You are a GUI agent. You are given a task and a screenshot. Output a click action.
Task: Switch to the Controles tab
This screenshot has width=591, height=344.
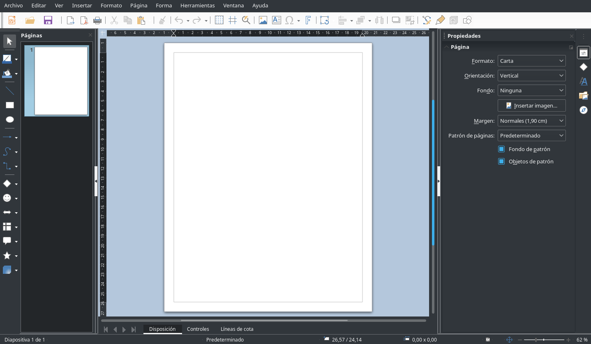198,329
